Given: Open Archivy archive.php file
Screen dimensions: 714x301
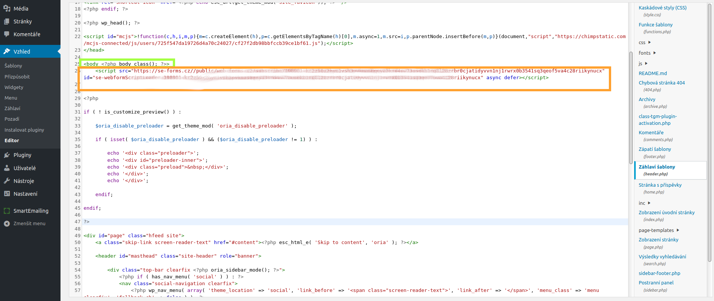Looking at the screenshot, I should [647, 99].
